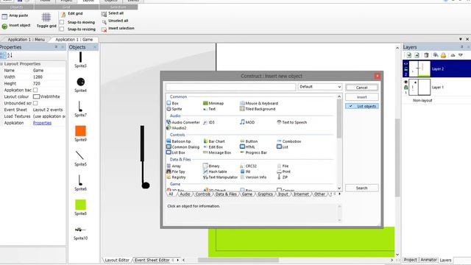This screenshot has width=471, height=265.
Task: Select the Mouse & Keyboard object
Action: [x=259, y=103]
